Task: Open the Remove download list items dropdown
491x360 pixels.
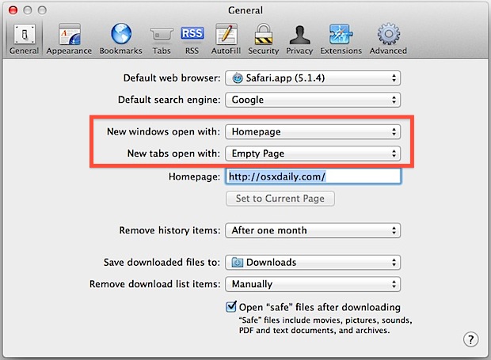Action: tap(313, 284)
